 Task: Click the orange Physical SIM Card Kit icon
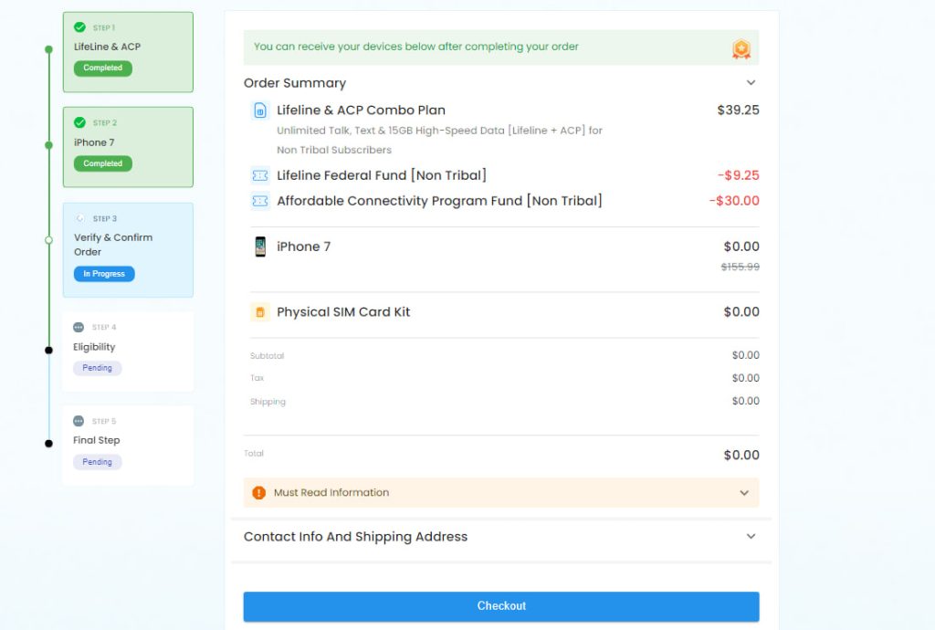tap(260, 311)
